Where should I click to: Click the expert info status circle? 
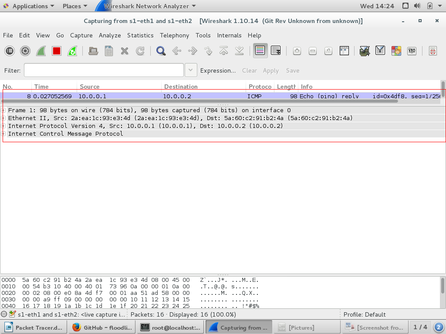coord(4,314)
